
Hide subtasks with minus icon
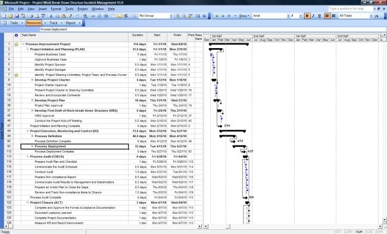click(x=235, y=16)
